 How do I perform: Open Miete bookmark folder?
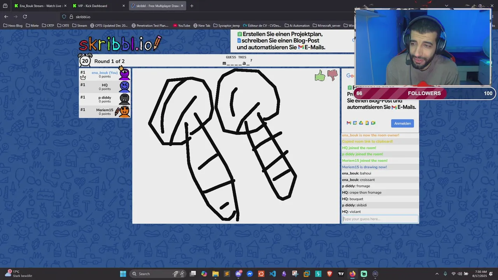tap(32, 26)
